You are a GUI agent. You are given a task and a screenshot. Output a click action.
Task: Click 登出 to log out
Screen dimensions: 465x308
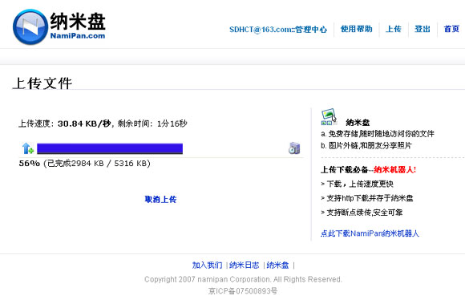[423, 29]
